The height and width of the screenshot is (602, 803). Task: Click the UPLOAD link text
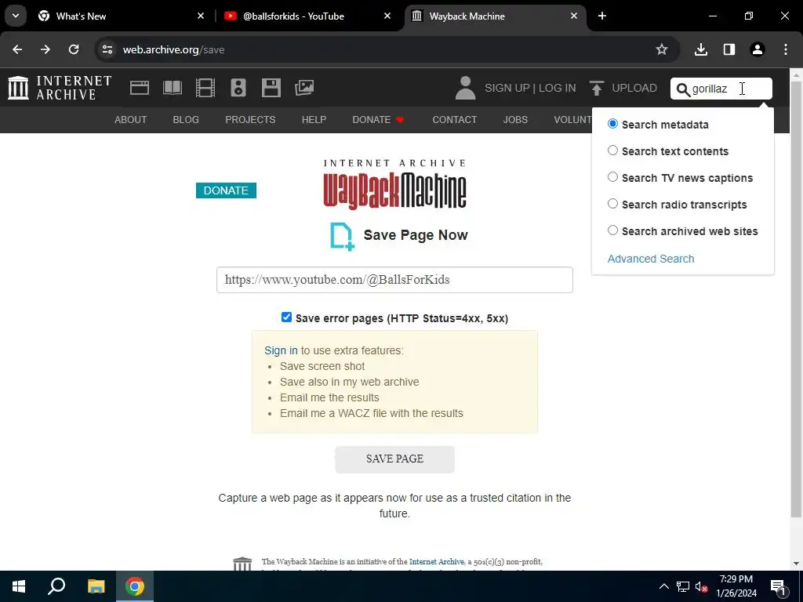point(634,88)
